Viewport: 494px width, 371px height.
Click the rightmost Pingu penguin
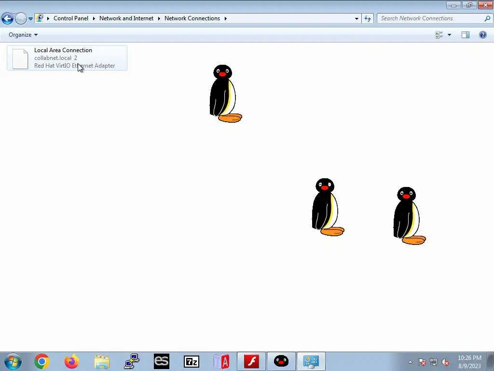(x=409, y=215)
